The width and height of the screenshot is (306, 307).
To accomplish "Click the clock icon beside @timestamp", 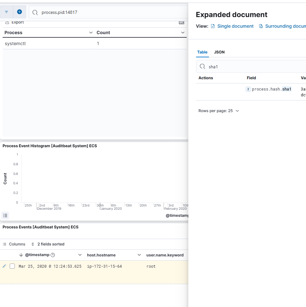I will (53, 255).
